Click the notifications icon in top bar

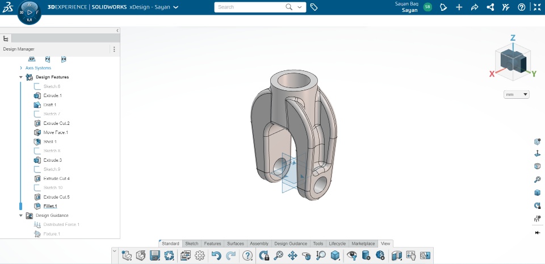pyautogui.click(x=443, y=7)
